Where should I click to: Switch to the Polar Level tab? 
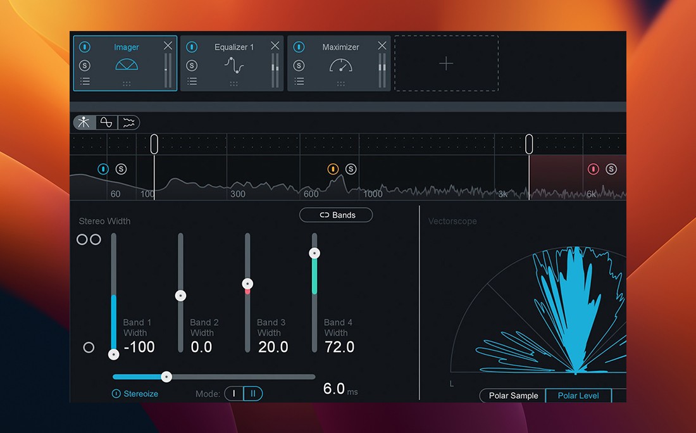pos(579,396)
